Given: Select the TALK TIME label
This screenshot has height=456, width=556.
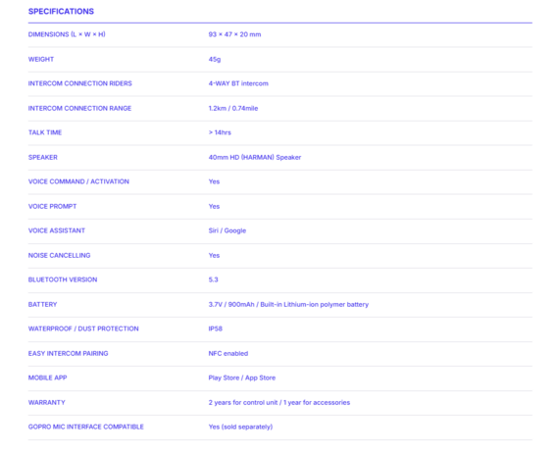Looking at the screenshot, I should tap(45, 132).
